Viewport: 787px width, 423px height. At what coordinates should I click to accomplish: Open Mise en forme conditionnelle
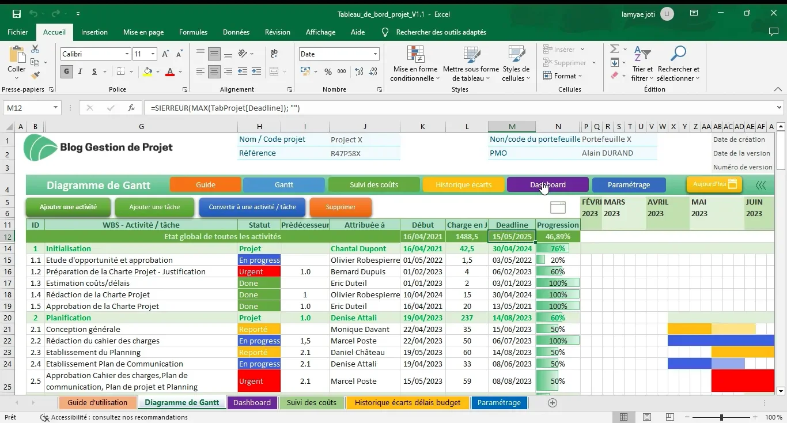[415, 63]
